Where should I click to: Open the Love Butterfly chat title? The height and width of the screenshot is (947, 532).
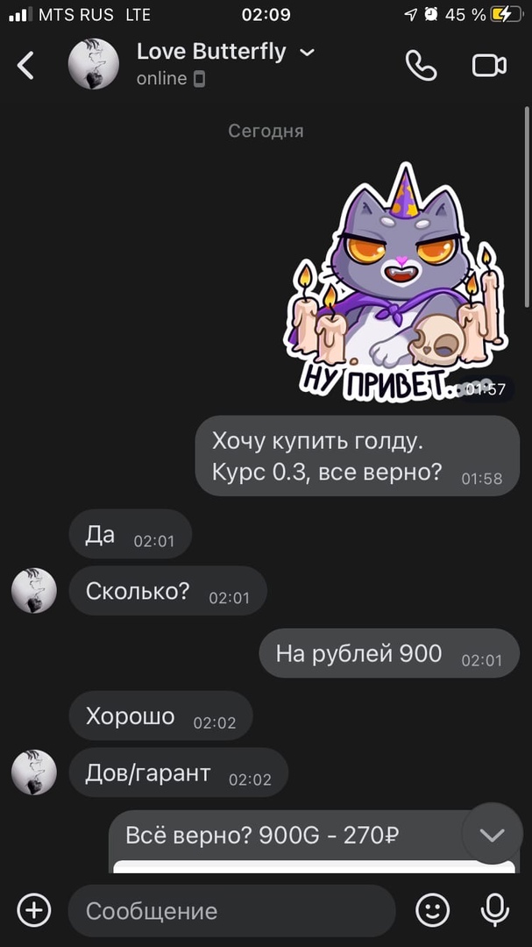[x=211, y=52]
